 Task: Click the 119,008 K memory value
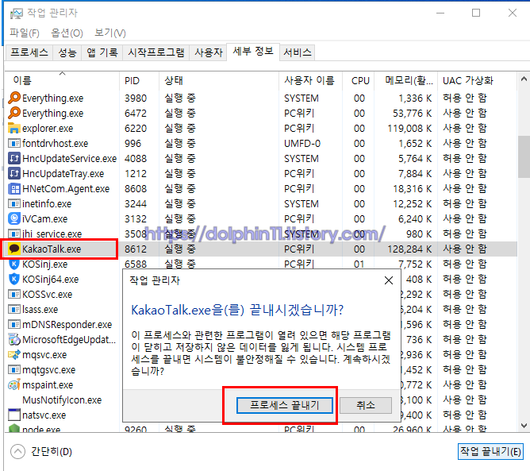409,128
